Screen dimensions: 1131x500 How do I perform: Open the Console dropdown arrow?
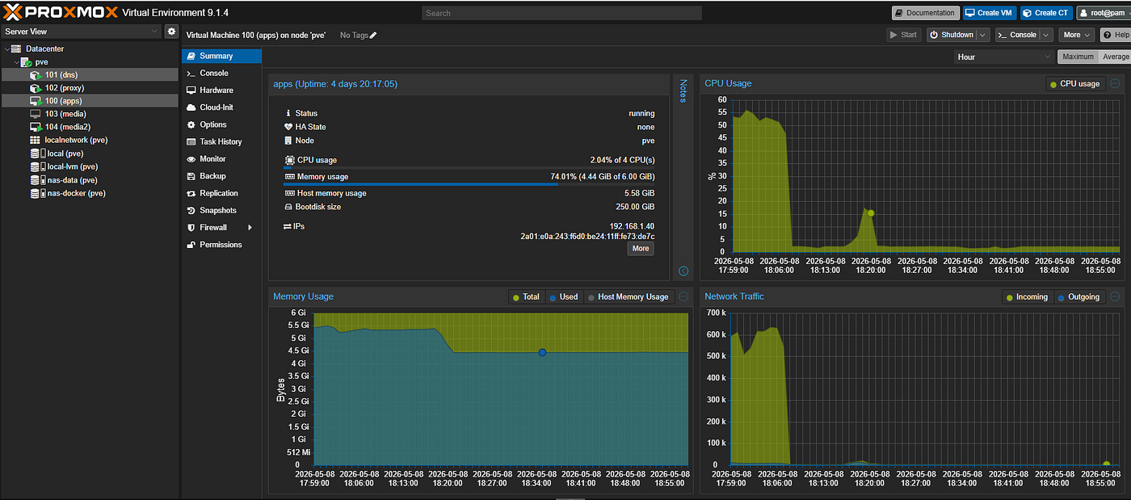pos(1046,35)
